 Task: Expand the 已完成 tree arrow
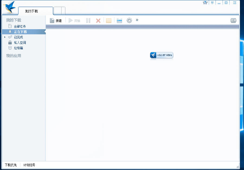pos(5,37)
